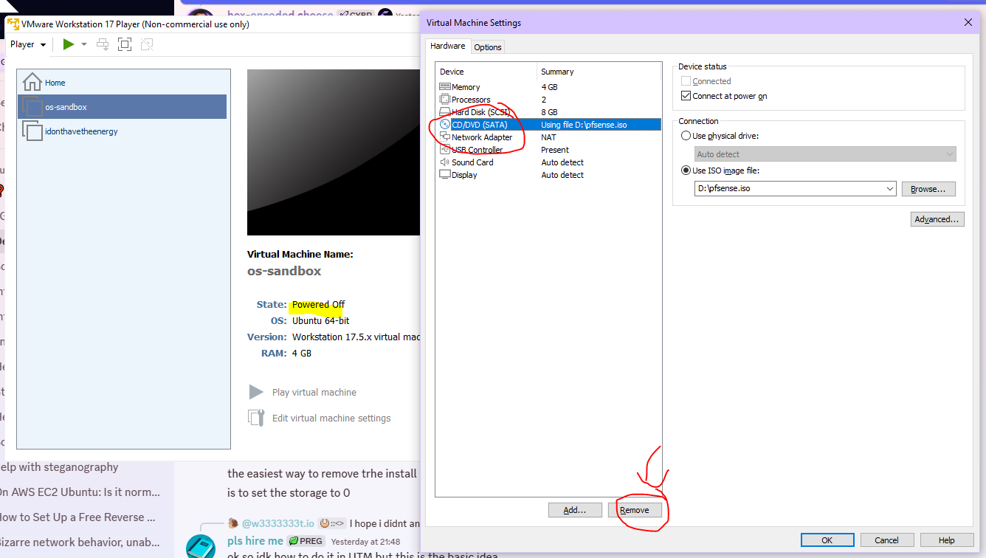The image size is (986, 558).
Task: Click the Present USB summary cell
Action: (555, 150)
